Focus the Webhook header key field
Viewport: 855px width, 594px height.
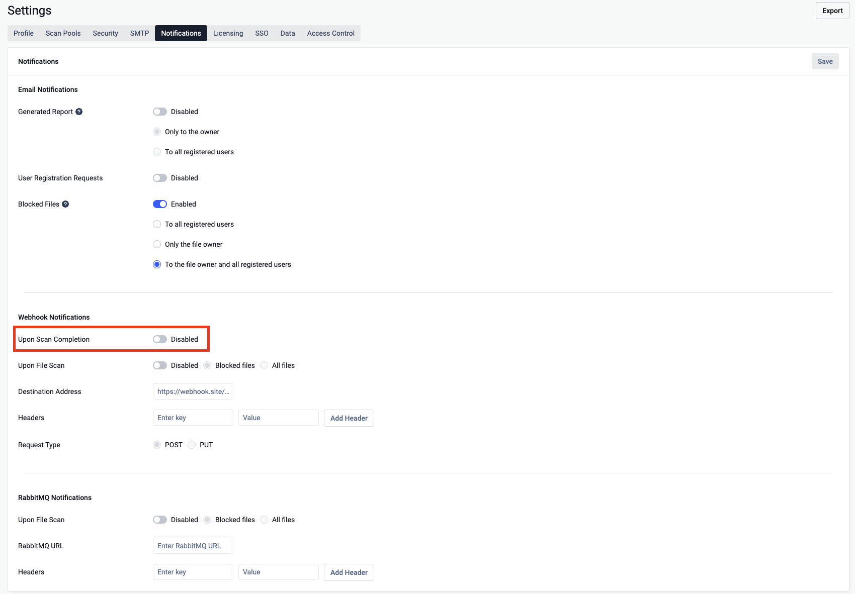point(193,418)
